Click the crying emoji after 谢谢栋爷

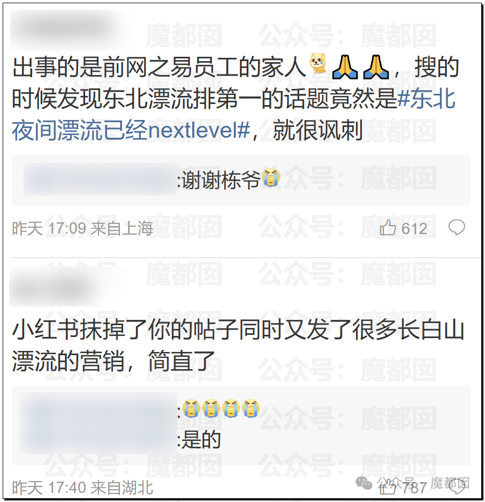(x=271, y=177)
